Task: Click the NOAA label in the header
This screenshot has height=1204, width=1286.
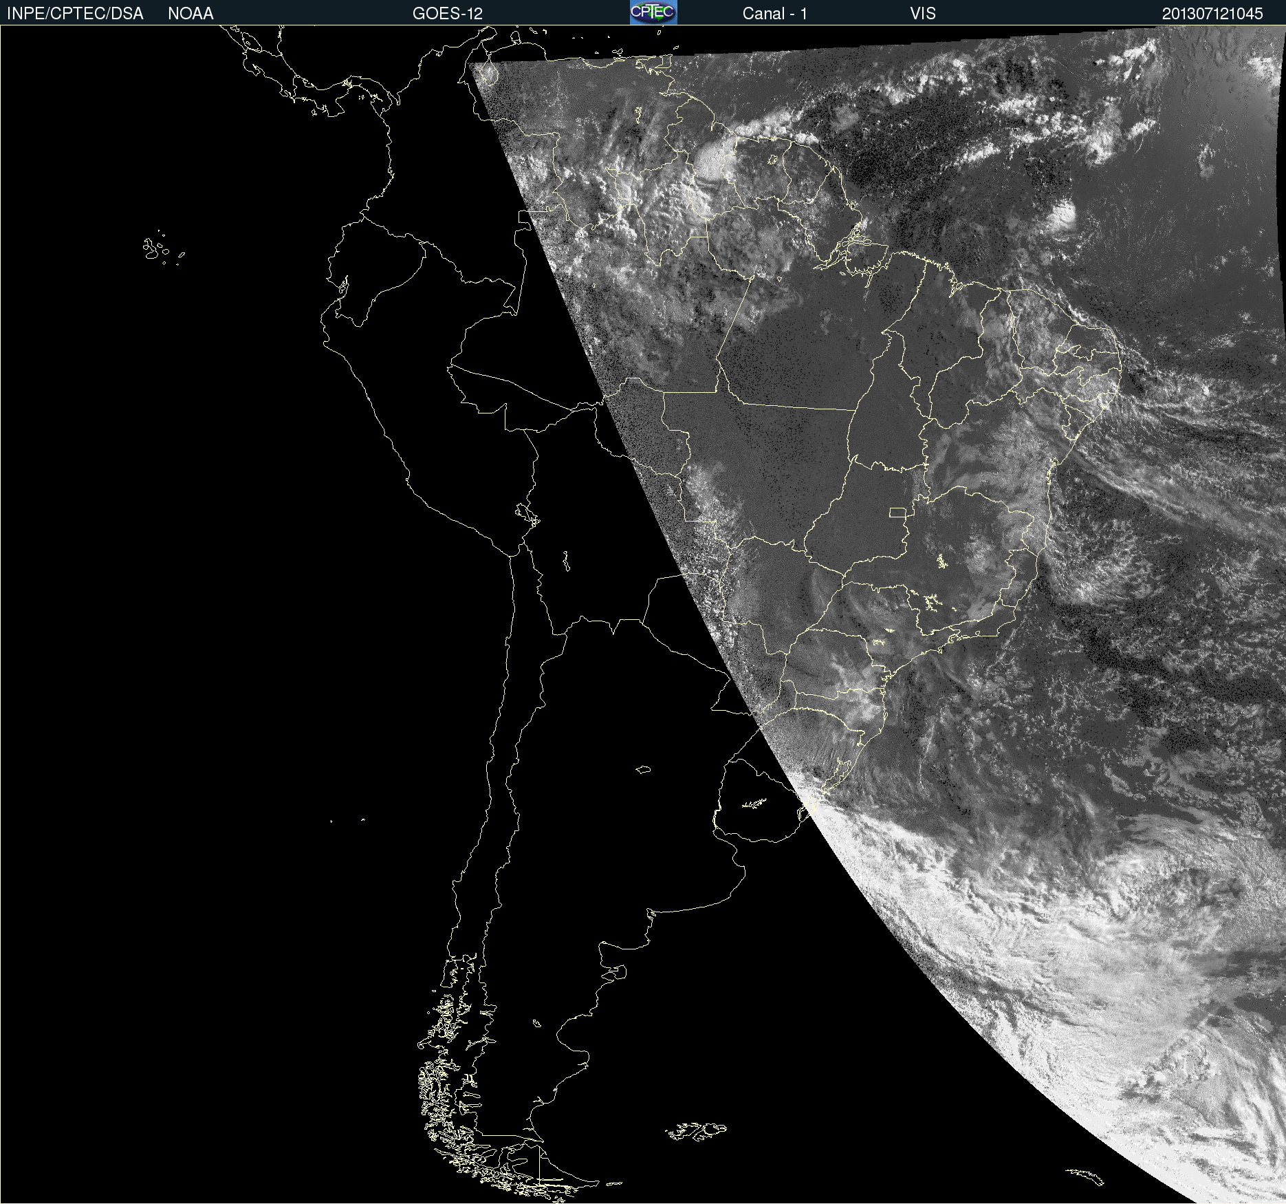Action: (190, 14)
